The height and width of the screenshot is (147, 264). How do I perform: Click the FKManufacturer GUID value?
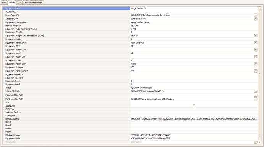click(150, 135)
